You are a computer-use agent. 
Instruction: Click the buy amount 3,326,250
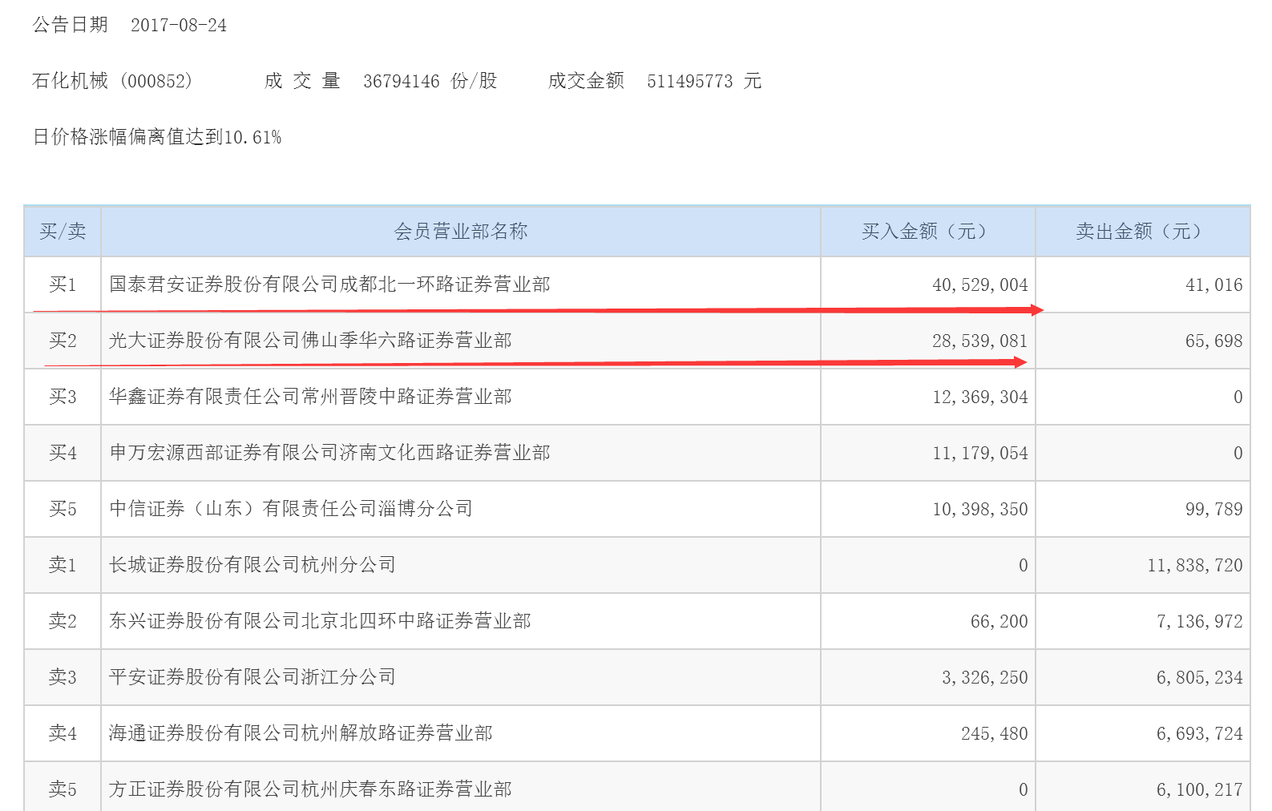click(x=984, y=678)
